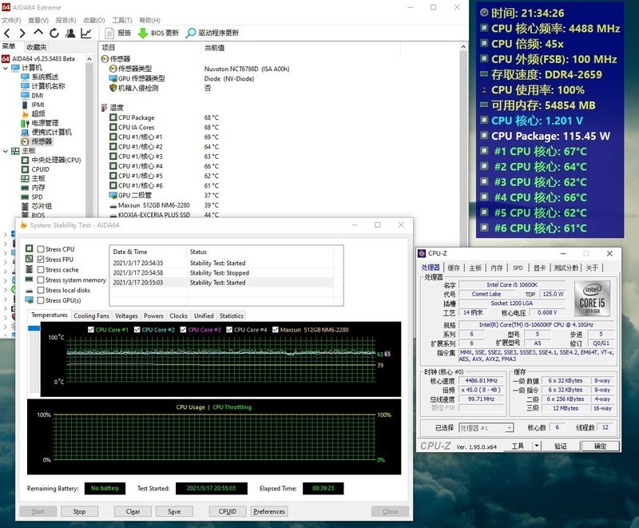Uncheck the Stress FPU checkbox
639x528 pixels.
coord(41,260)
